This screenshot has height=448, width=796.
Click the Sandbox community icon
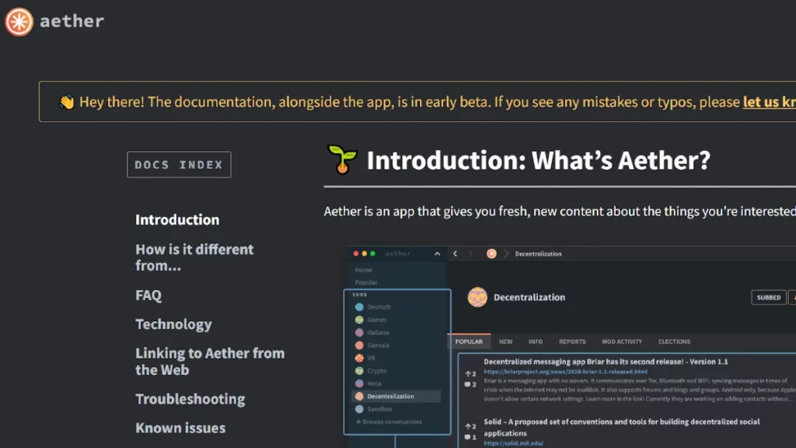(359, 409)
